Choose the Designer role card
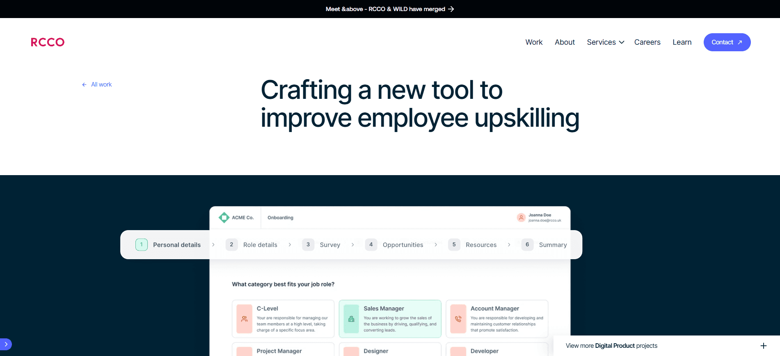Viewport: 780px width, 356px height. click(x=390, y=349)
